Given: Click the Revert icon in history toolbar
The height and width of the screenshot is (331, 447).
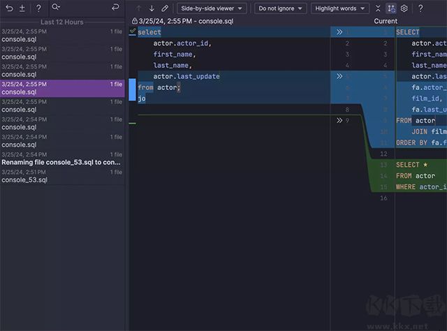Looking at the screenshot, I should pos(9,8).
